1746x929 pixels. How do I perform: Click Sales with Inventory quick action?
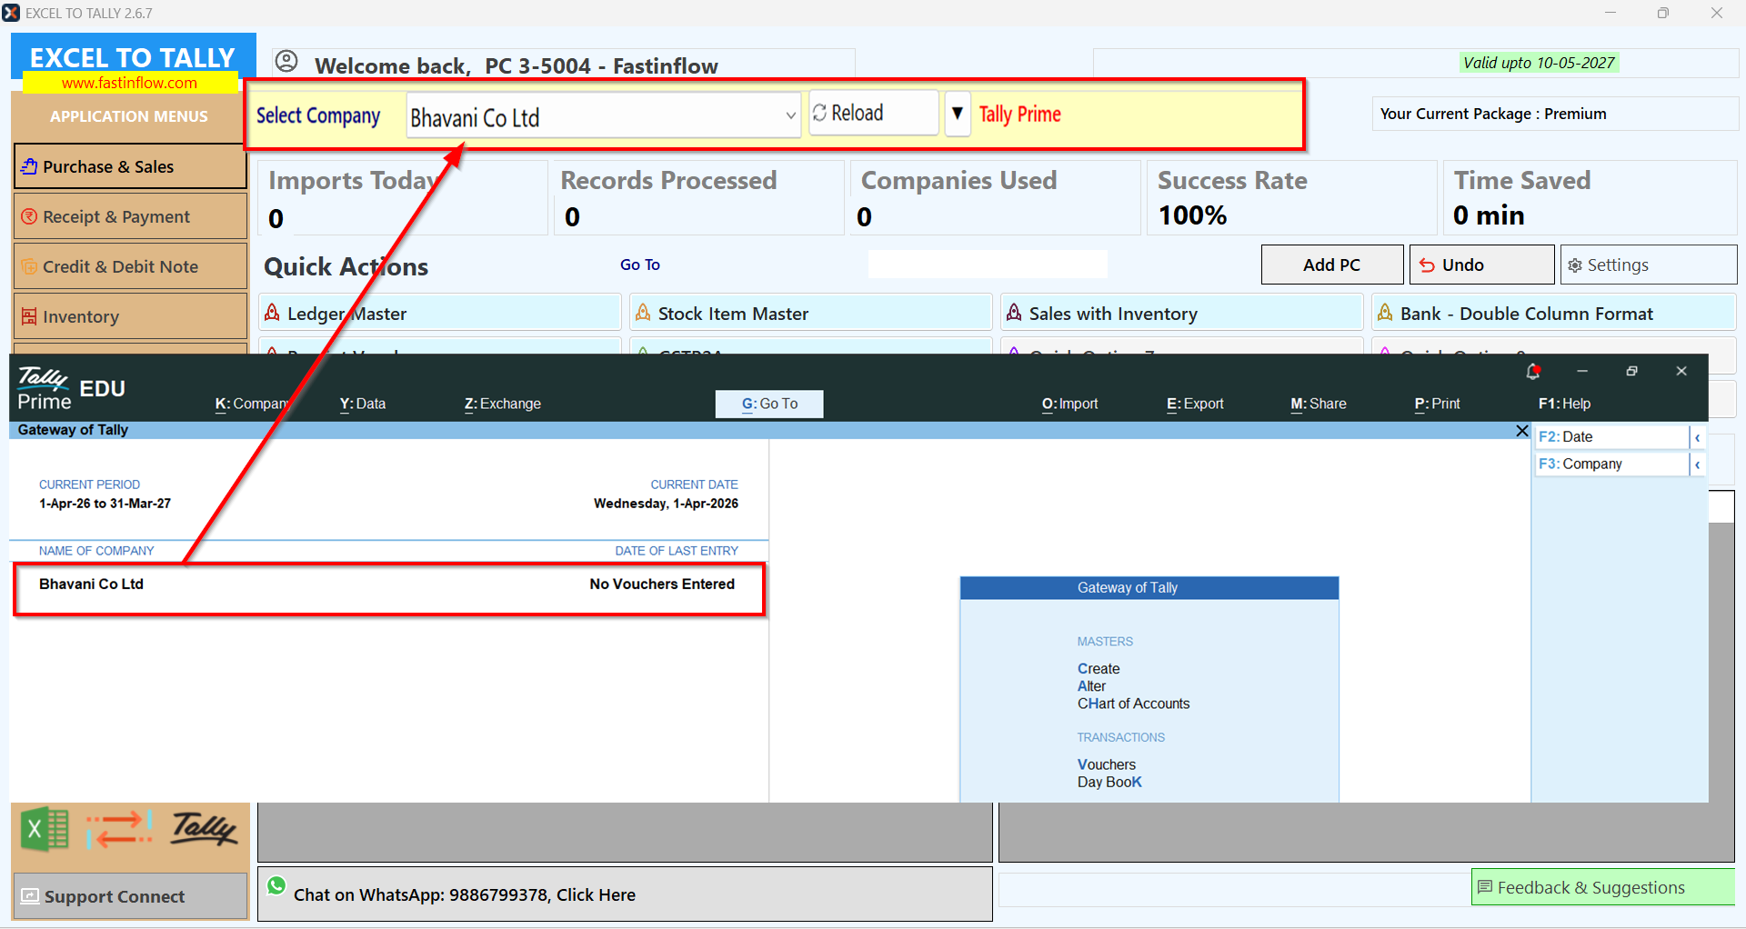pos(1181,313)
